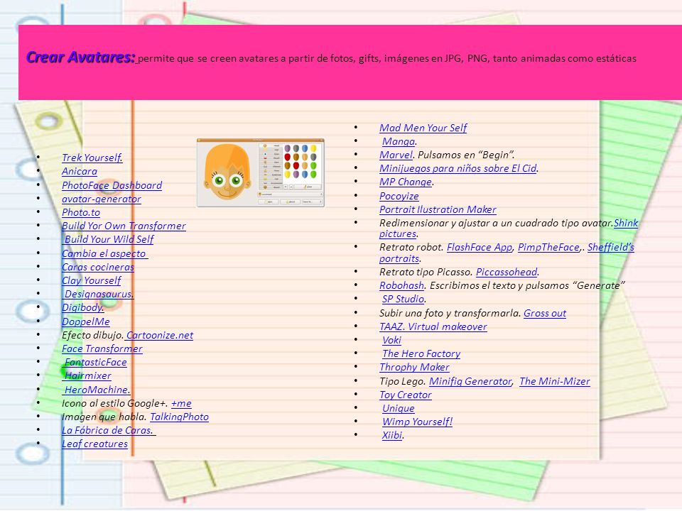Click TAAZ. Virtual makeover link
This screenshot has height=511, width=682.
tap(433, 326)
